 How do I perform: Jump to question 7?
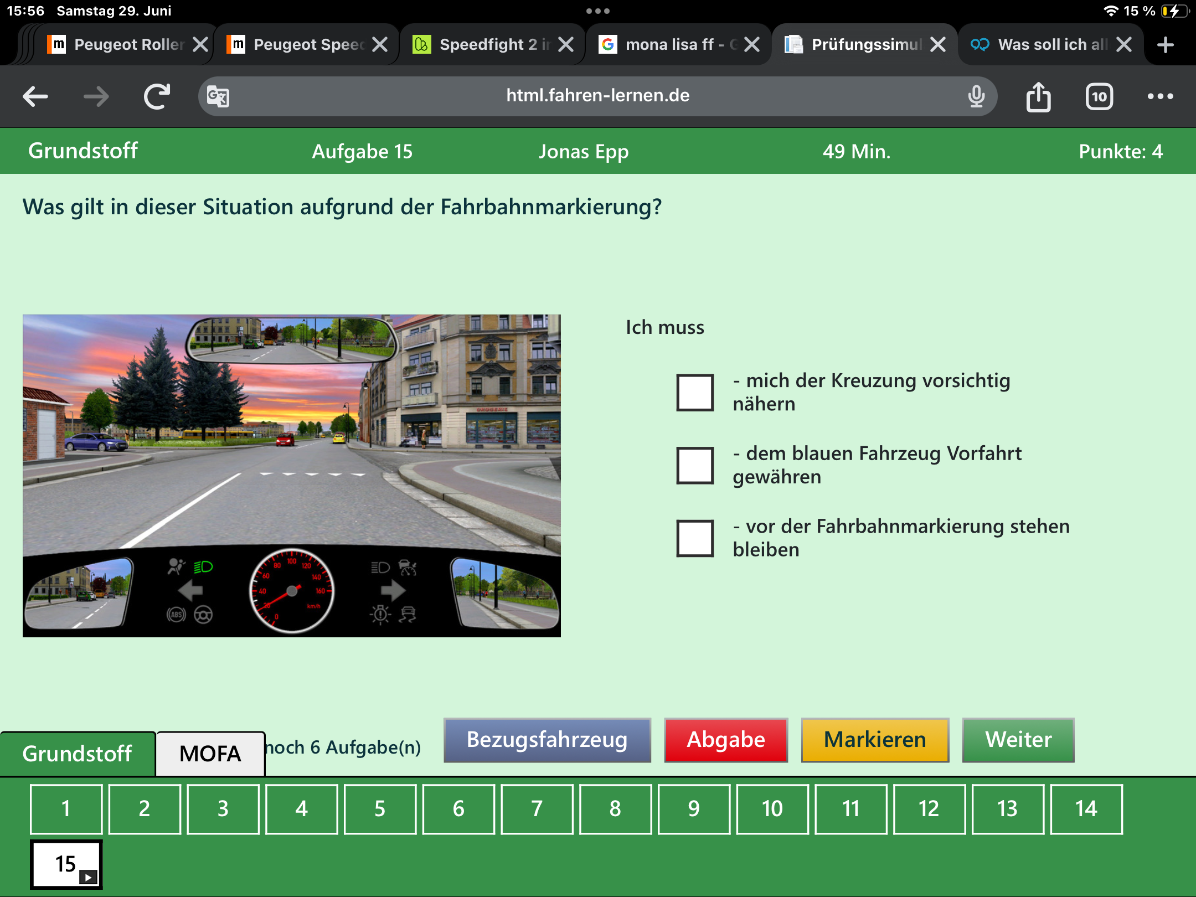coord(537,809)
